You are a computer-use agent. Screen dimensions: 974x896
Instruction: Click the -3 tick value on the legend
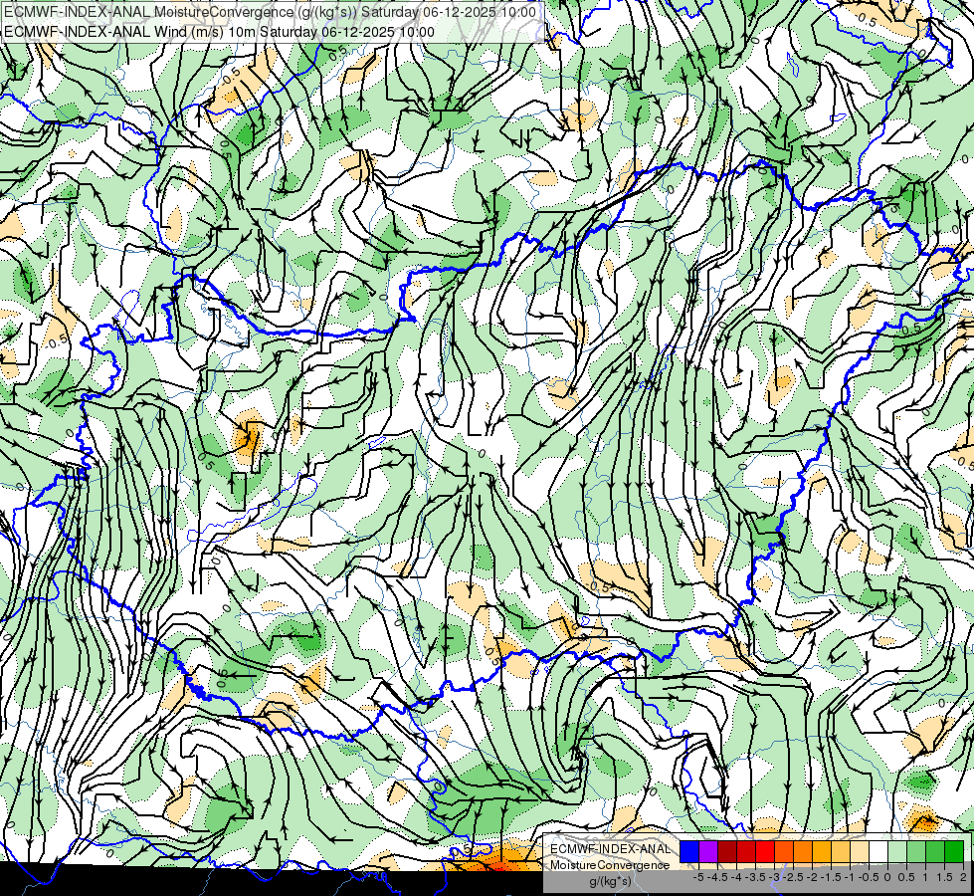(x=775, y=877)
